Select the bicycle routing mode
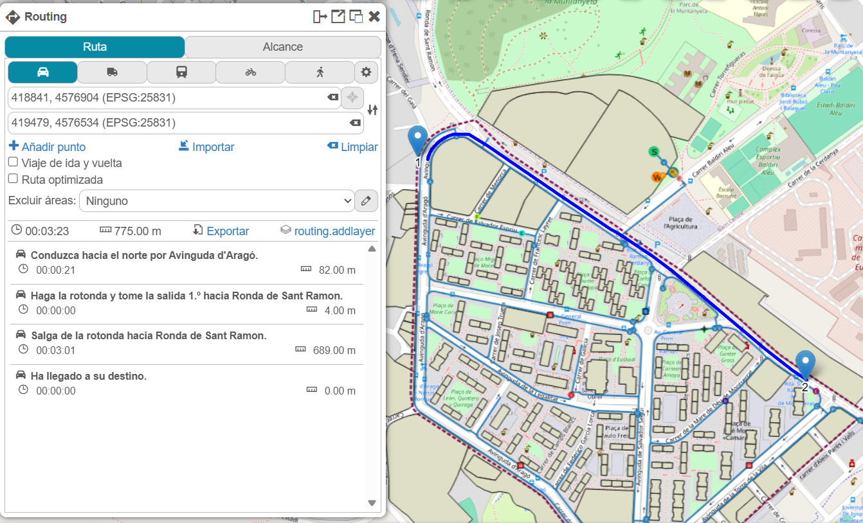Image resolution: width=863 pixels, height=523 pixels. pos(250,72)
